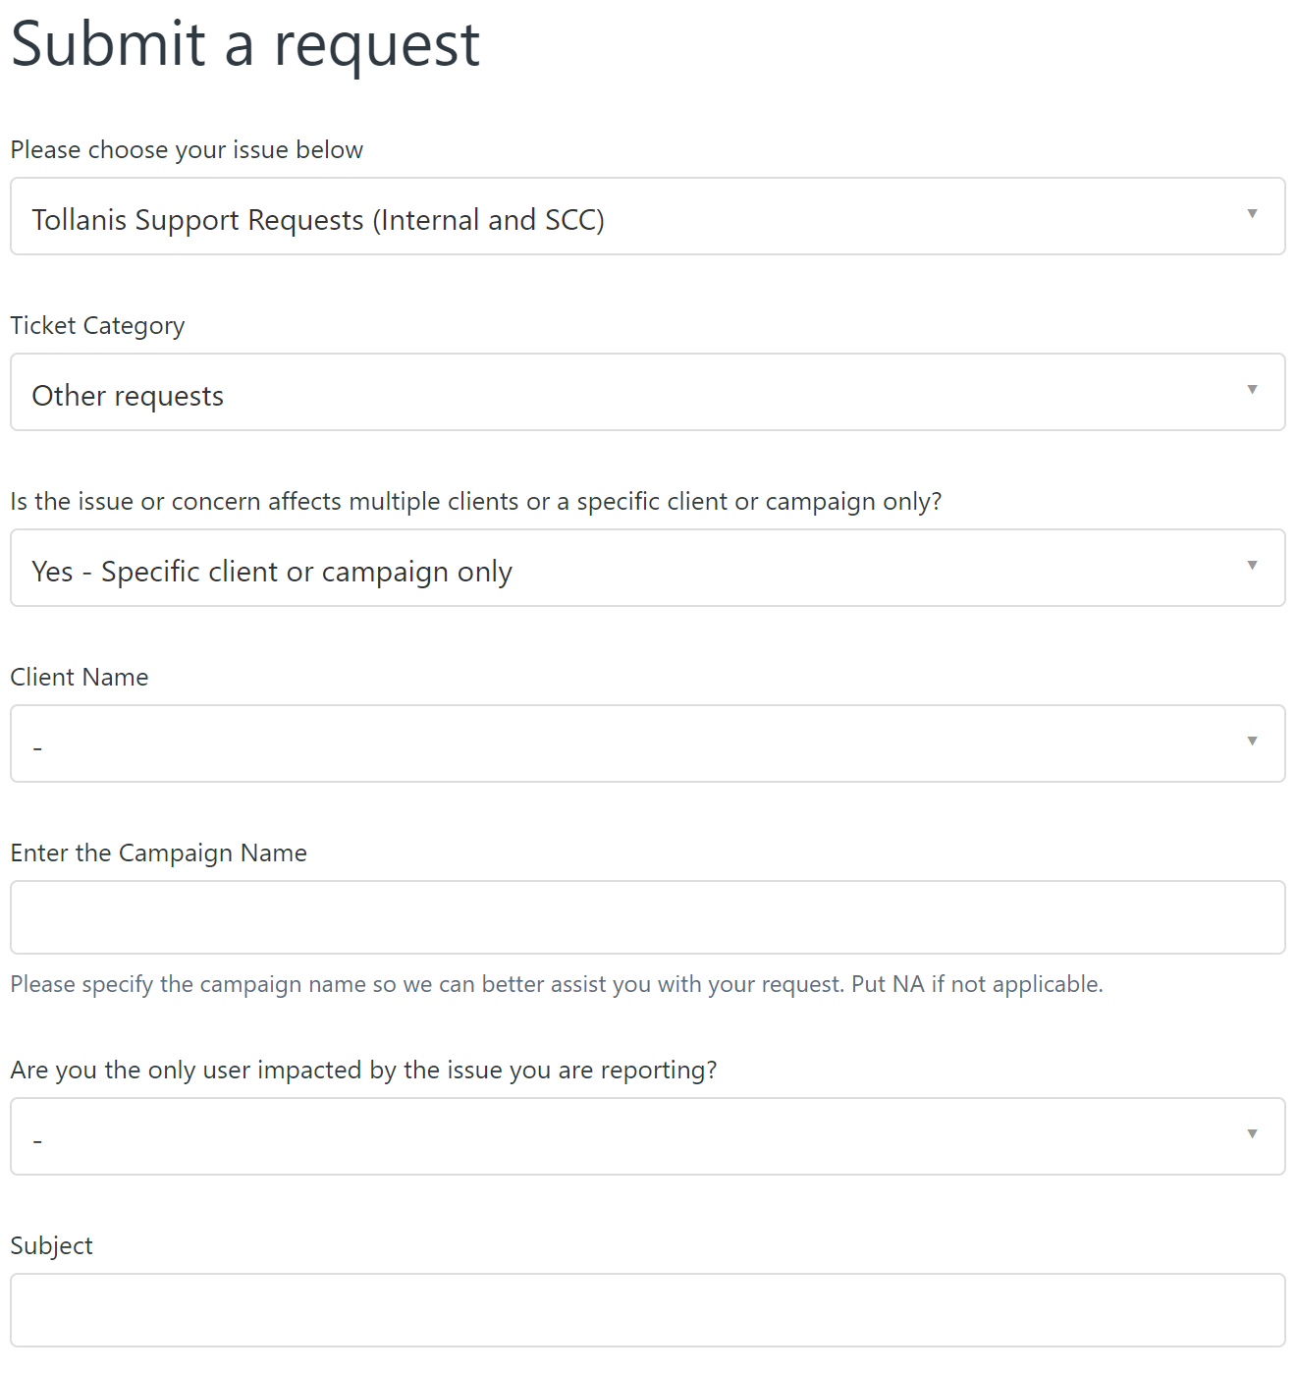Viewport: 1297px width, 1374px height.
Task: Click the 'Please choose your issue below' label
Action: (187, 150)
